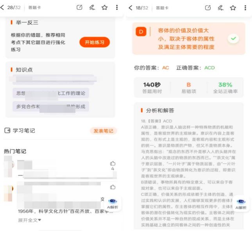Viewport: 252px width, 231px height.
Task: Open AI解析 robot on right screen
Action: (241, 204)
